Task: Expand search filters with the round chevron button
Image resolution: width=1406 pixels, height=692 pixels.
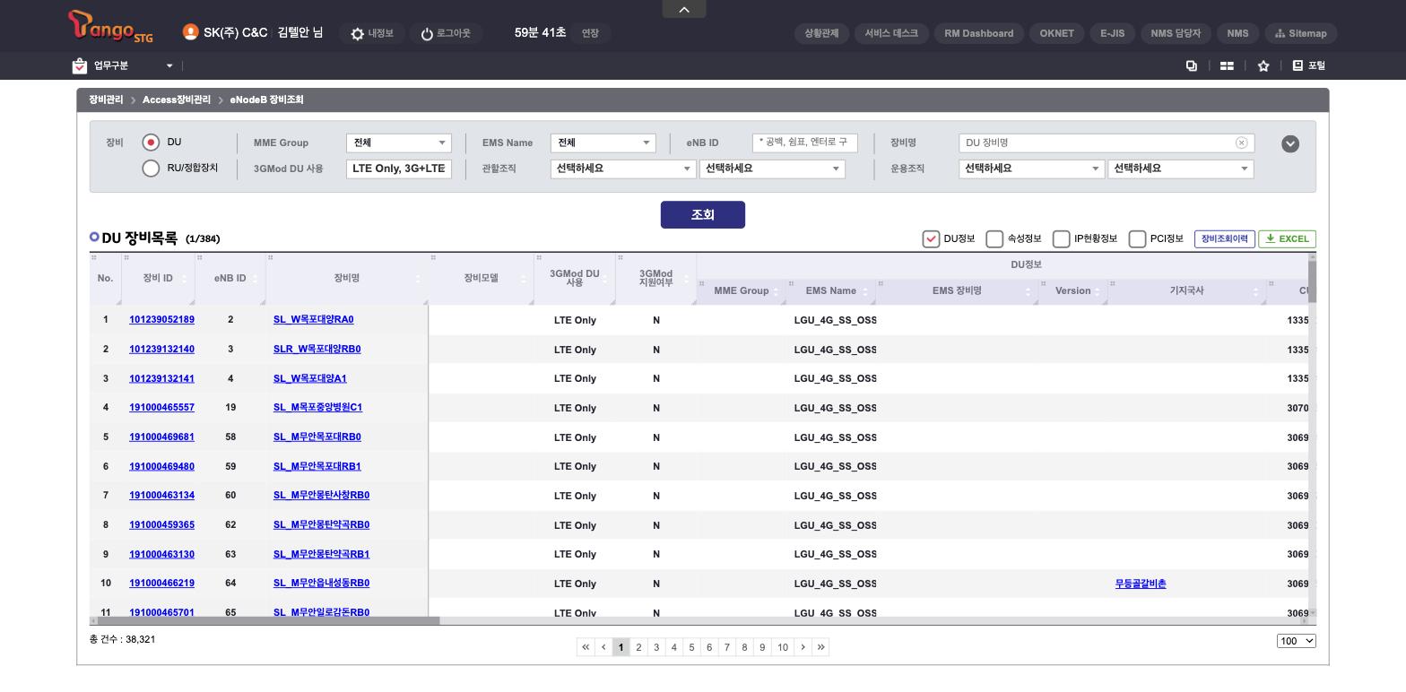Action: (1290, 143)
